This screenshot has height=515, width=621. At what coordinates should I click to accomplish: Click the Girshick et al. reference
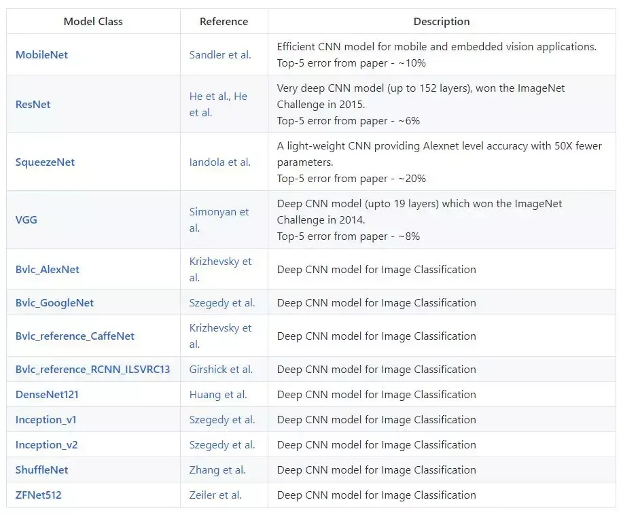click(221, 369)
